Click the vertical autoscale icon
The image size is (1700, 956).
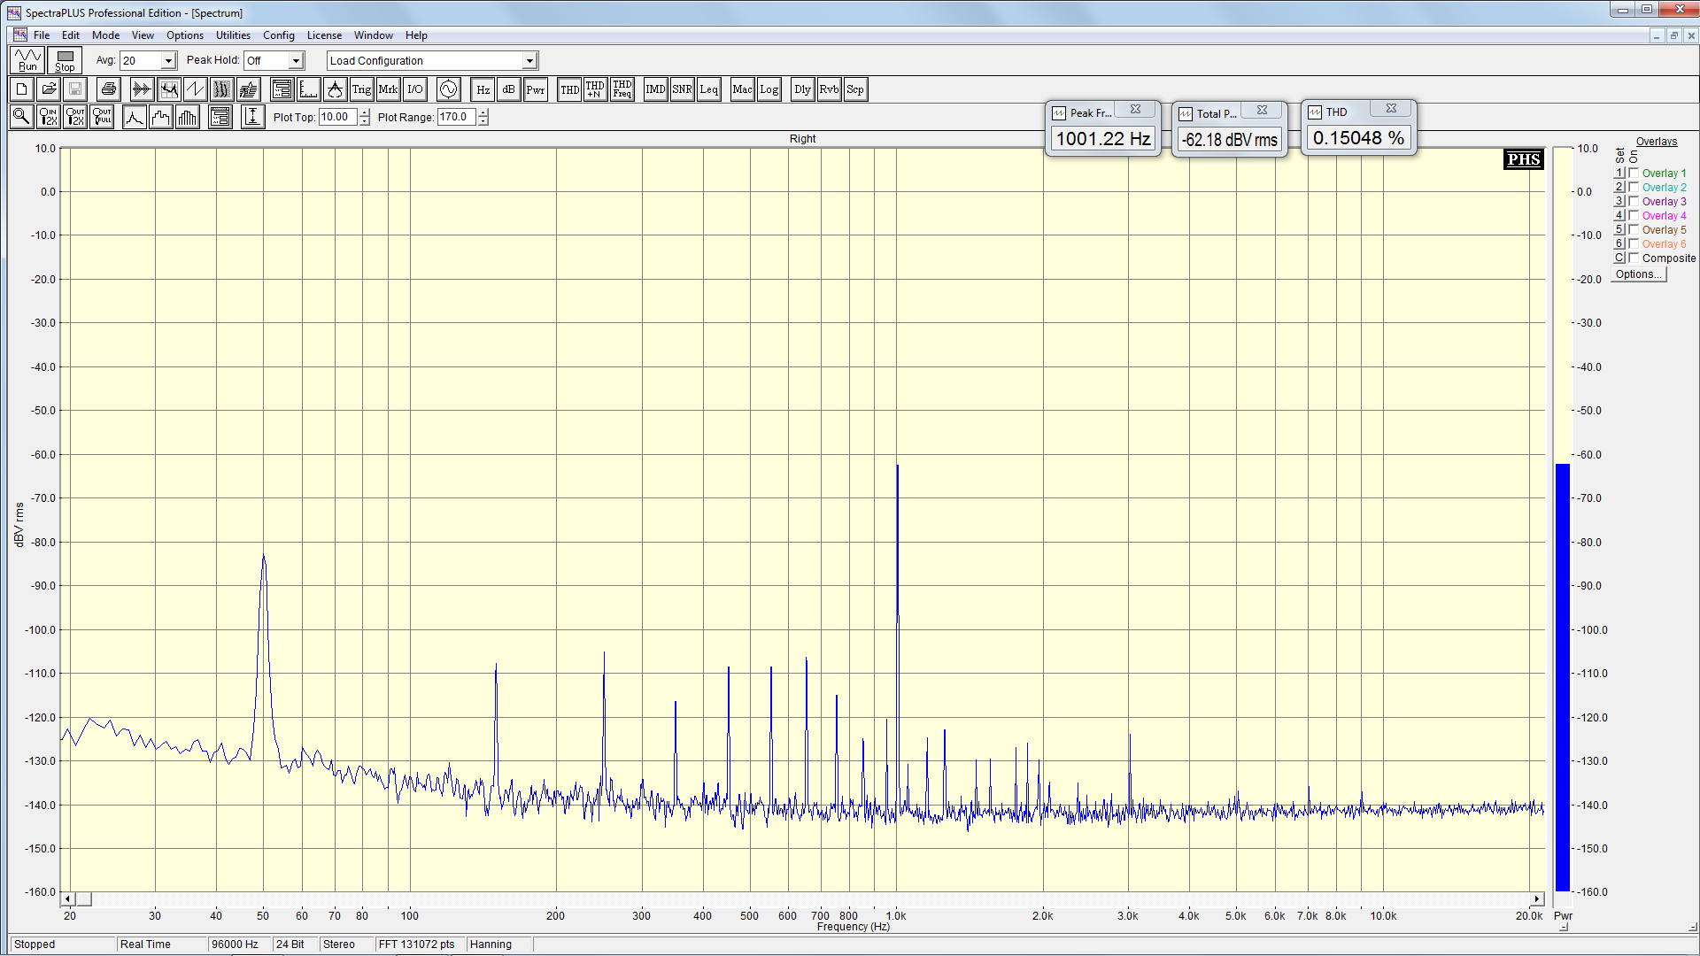pyautogui.click(x=253, y=117)
